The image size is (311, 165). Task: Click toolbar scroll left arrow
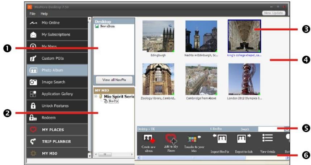click(x=139, y=158)
